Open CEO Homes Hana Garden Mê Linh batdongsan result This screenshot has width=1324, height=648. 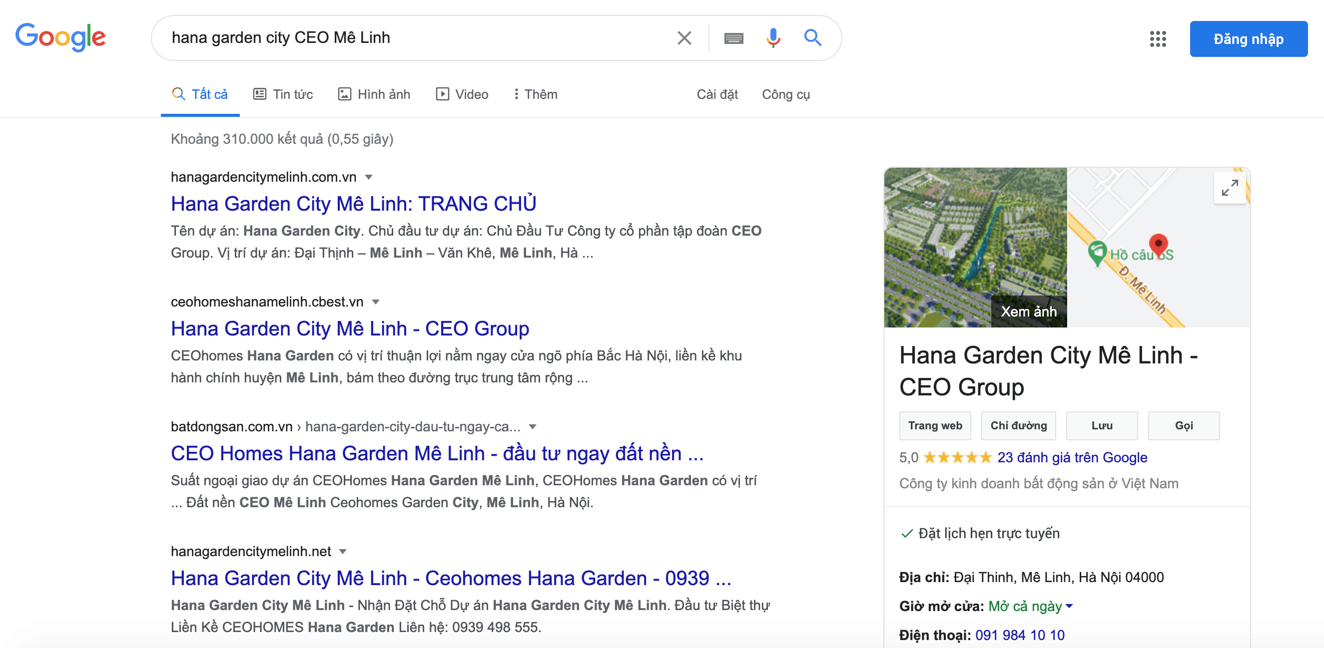point(437,453)
